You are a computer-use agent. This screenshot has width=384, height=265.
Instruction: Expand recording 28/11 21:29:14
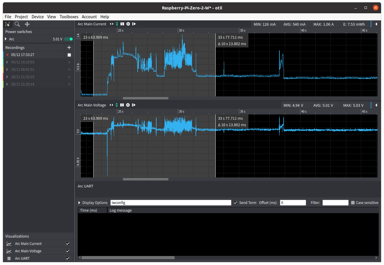point(7,84)
